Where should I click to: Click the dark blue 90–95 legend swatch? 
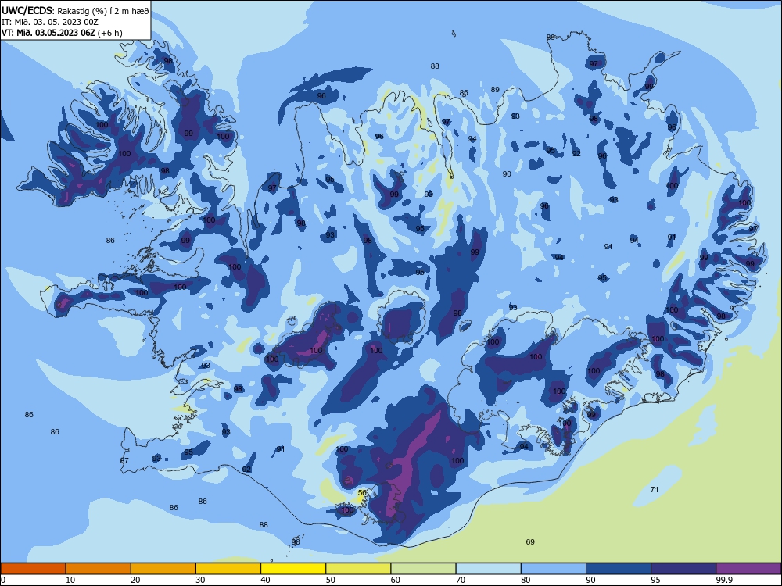click(x=619, y=569)
